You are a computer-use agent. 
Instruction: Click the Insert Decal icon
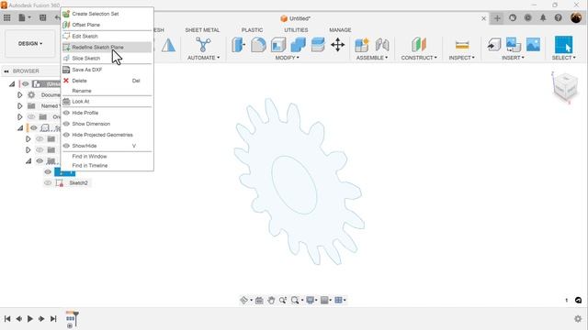(x=514, y=45)
